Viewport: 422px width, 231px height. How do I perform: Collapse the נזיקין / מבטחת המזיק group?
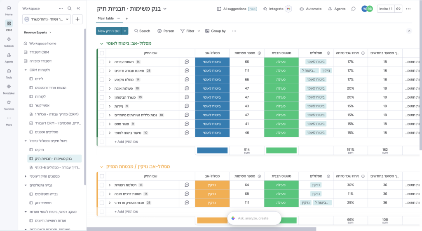coord(101,166)
